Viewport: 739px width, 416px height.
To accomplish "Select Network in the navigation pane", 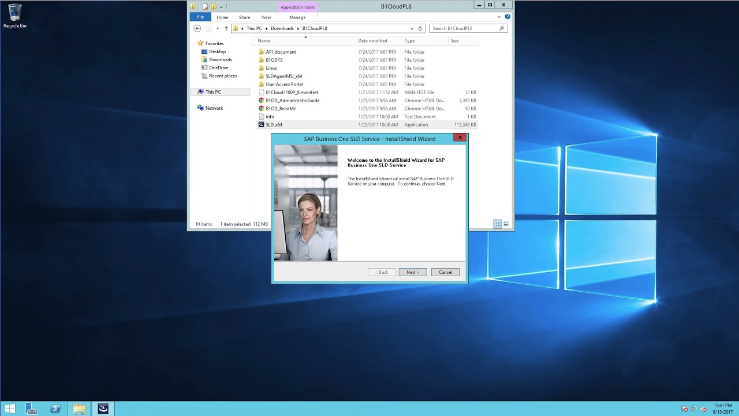I will [x=214, y=108].
